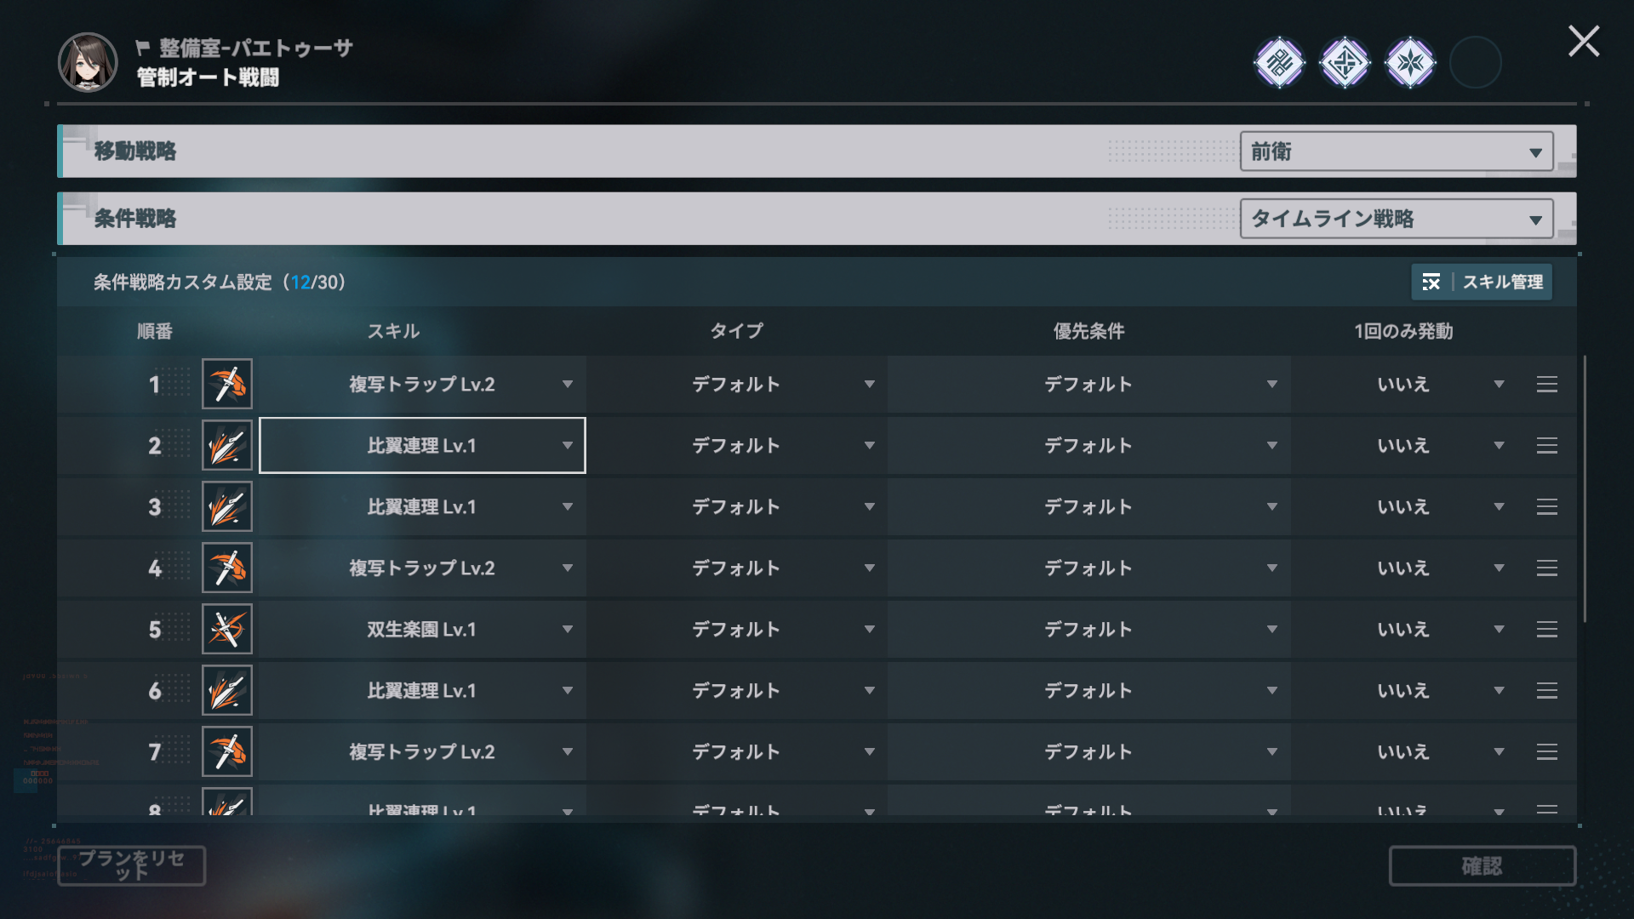Expand the 比翼連理 Lv.1 skill dropdown in row 2
The width and height of the screenshot is (1634, 919).
tap(422, 445)
